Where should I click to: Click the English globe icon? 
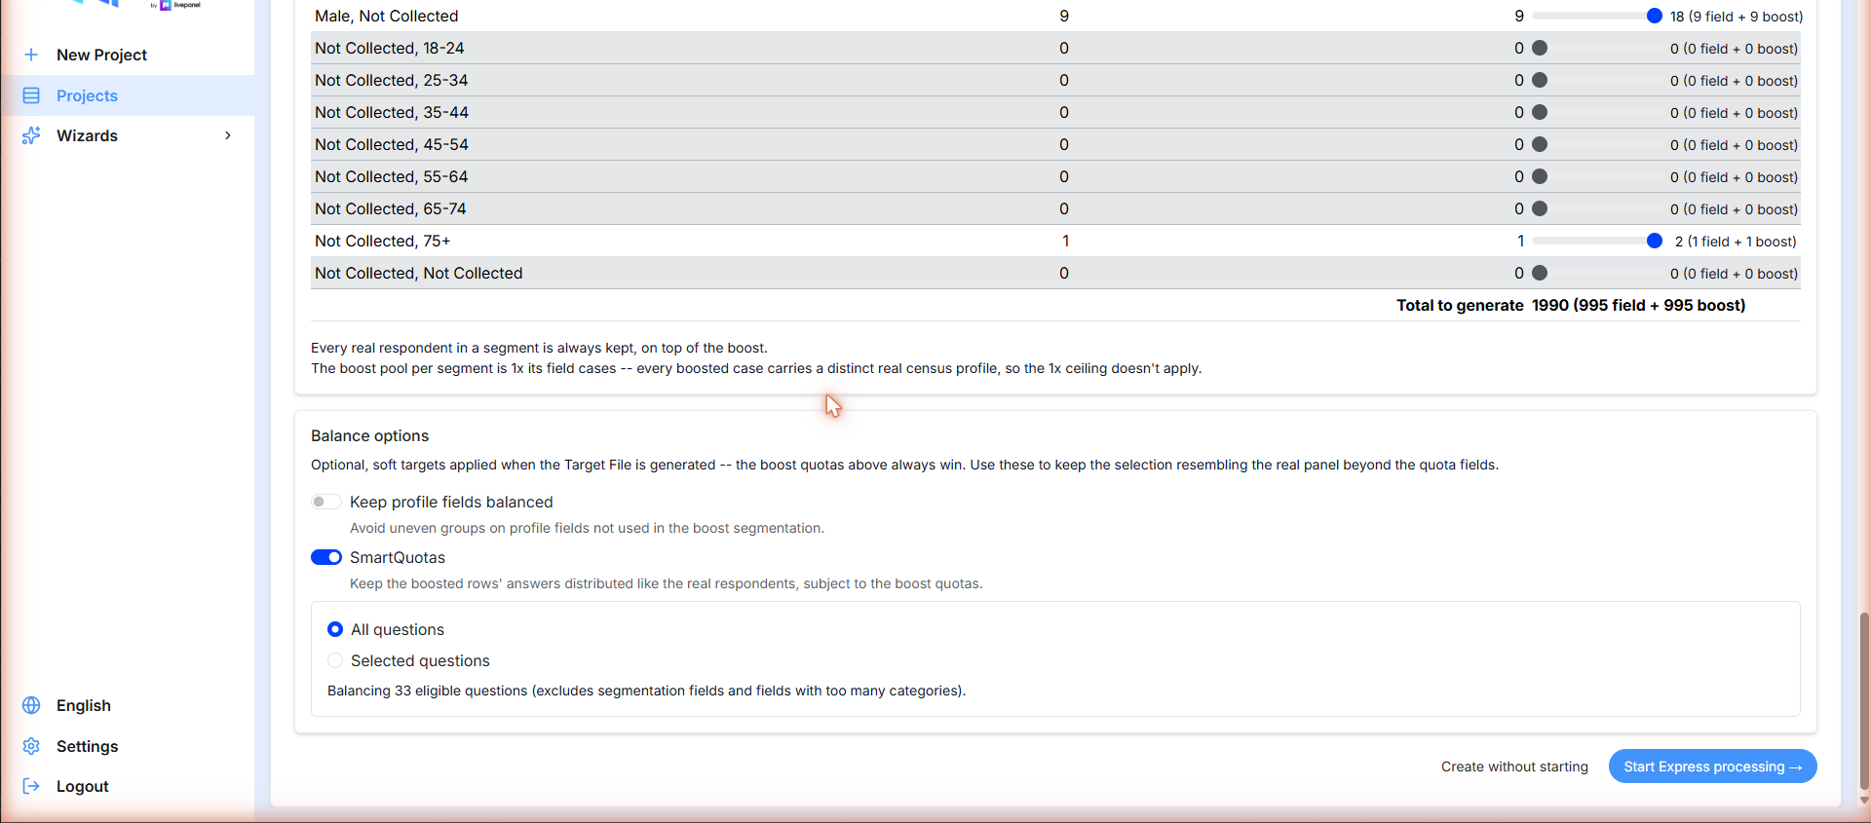pos(31,705)
